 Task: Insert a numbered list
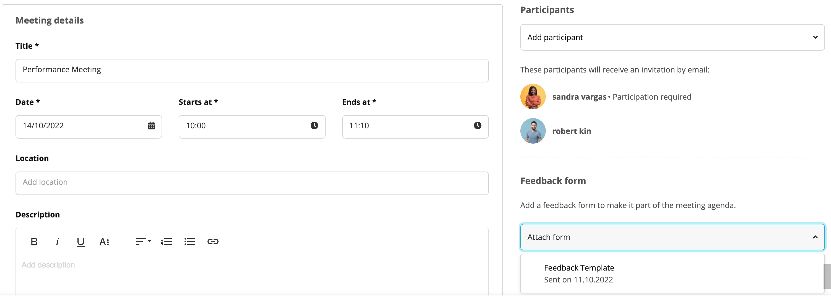tap(167, 242)
